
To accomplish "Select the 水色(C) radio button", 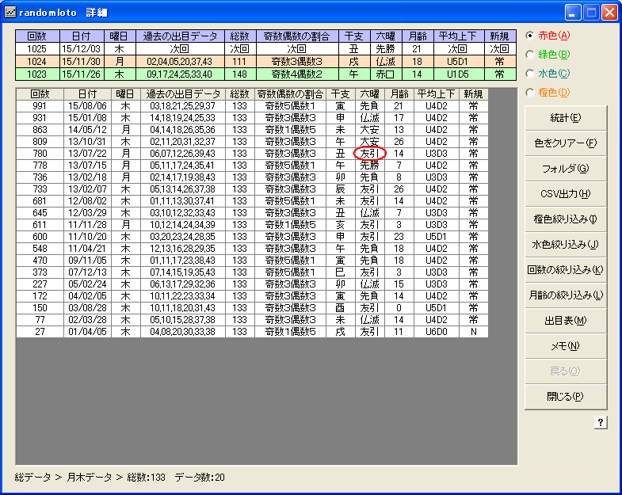I will point(530,74).
